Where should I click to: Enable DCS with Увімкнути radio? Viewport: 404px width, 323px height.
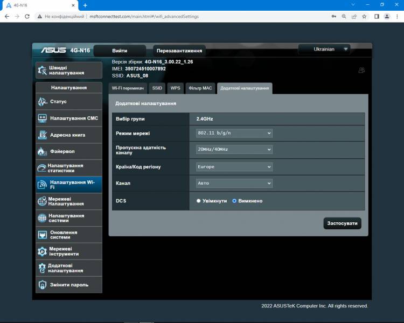coord(198,201)
